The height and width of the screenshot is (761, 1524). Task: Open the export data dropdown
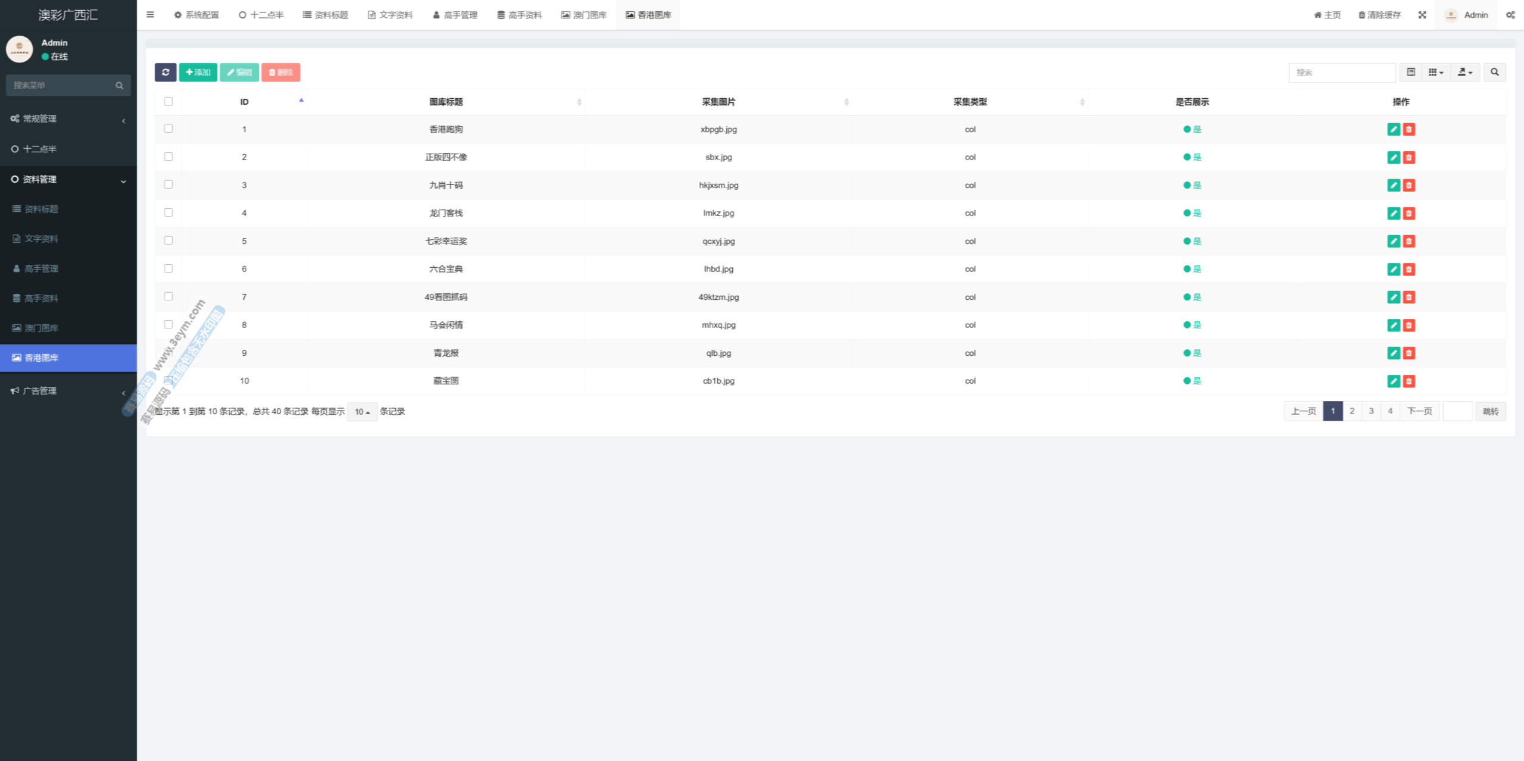pyautogui.click(x=1464, y=72)
